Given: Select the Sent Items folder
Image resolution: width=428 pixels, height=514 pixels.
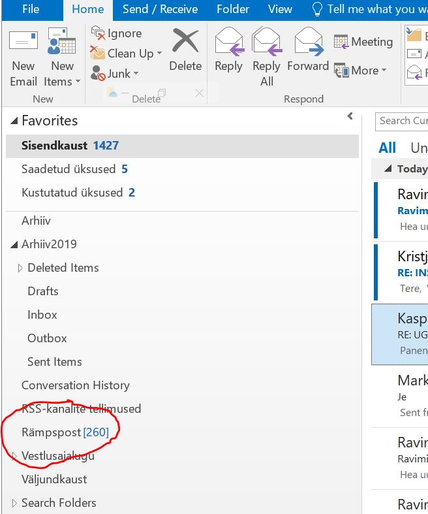Looking at the screenshot, I should coord(55,362).
